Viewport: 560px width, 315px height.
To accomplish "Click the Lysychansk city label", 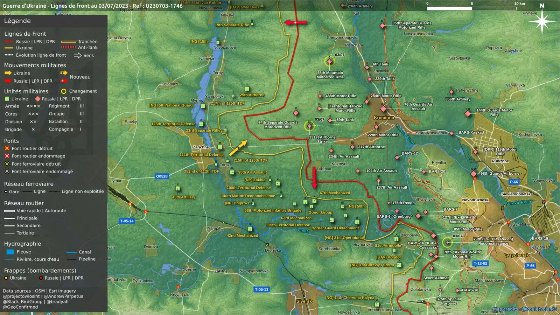I will click(x=516, y=255).
